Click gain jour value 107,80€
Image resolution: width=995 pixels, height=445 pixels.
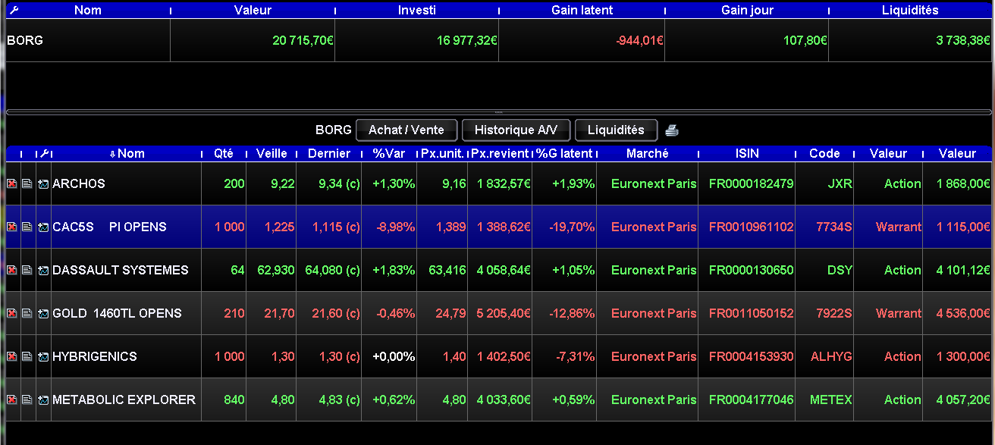tap(805, 41)
